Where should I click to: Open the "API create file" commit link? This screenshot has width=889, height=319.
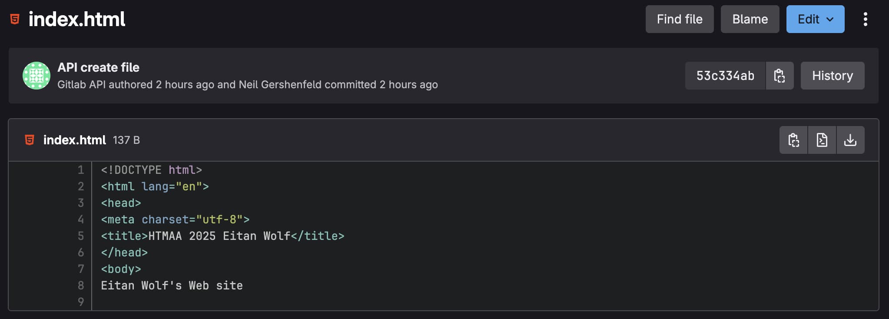click(x=98, y=67)
